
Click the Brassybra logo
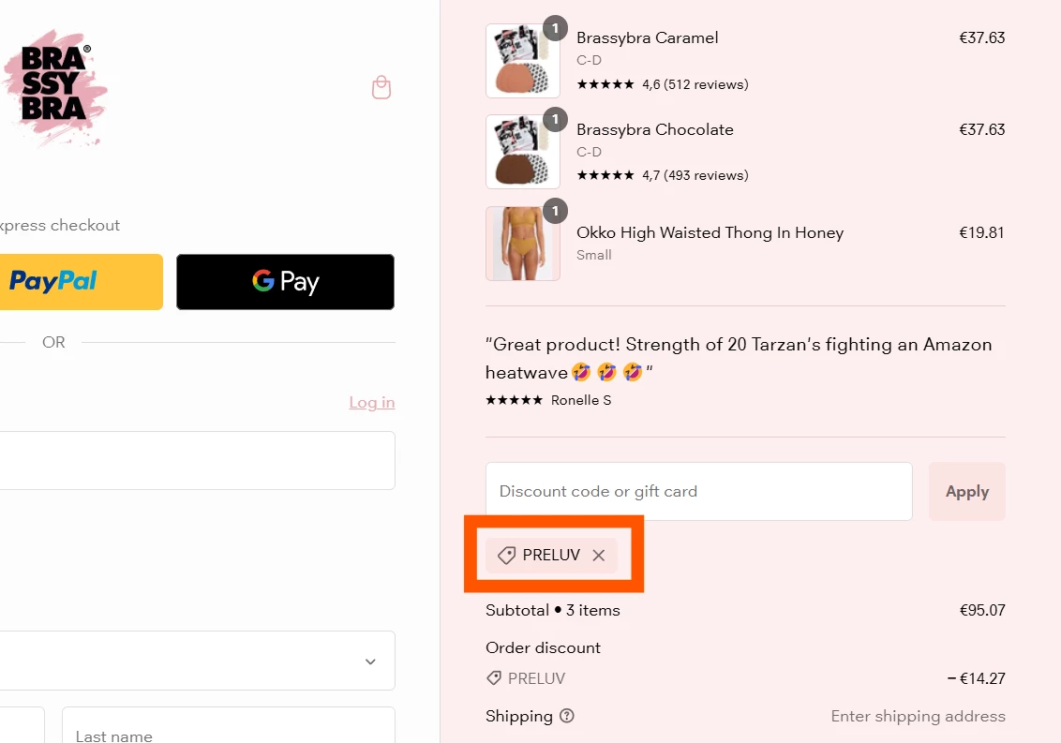pyautogui.click(x=54, y=87)
